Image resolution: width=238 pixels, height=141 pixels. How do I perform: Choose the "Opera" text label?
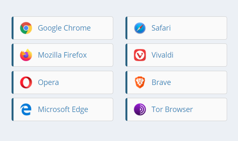(x=48, y=82)
